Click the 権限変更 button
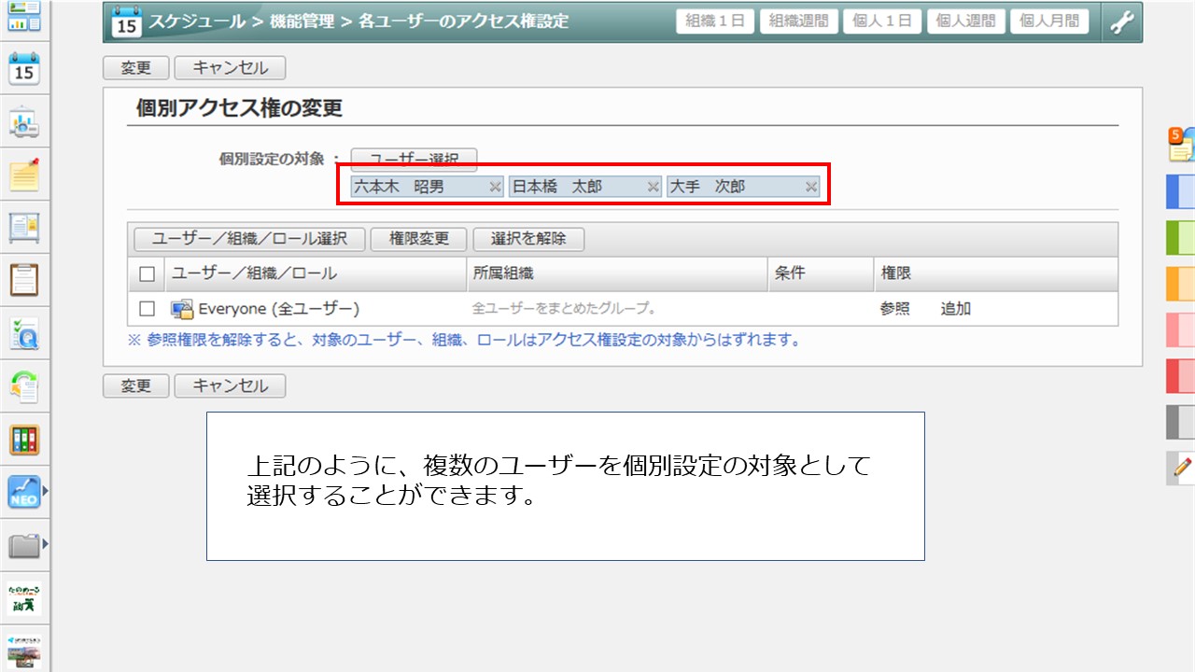 [x=419, y=239]
